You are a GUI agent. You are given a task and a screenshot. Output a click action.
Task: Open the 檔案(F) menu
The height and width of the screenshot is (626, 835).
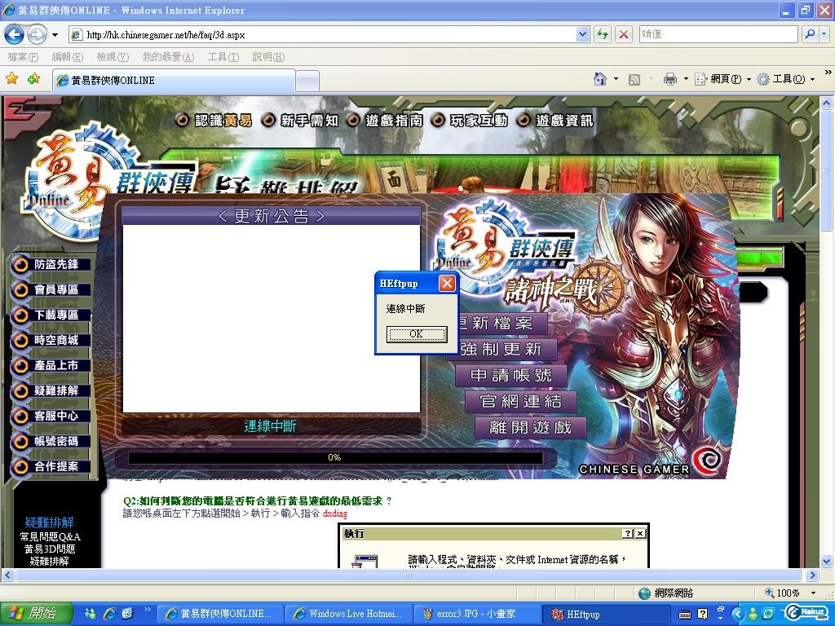(23, 57)
